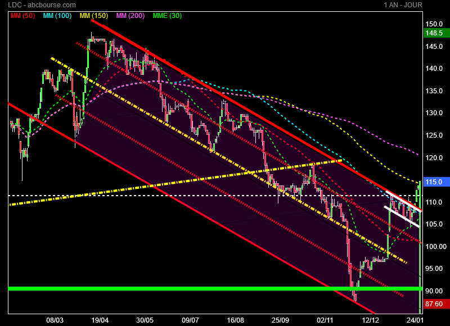Screen dimensions: 450x326
Task: Click the green 148.5 price tag
Action: [x=436, y=33]
